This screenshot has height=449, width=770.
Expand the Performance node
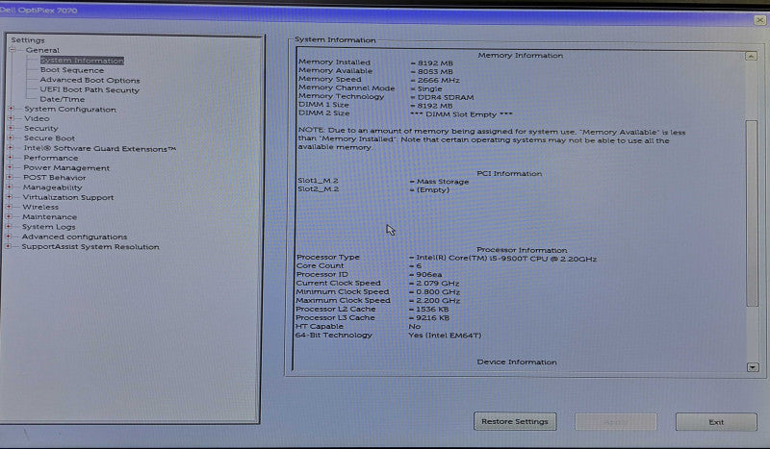tap(11, 158)
